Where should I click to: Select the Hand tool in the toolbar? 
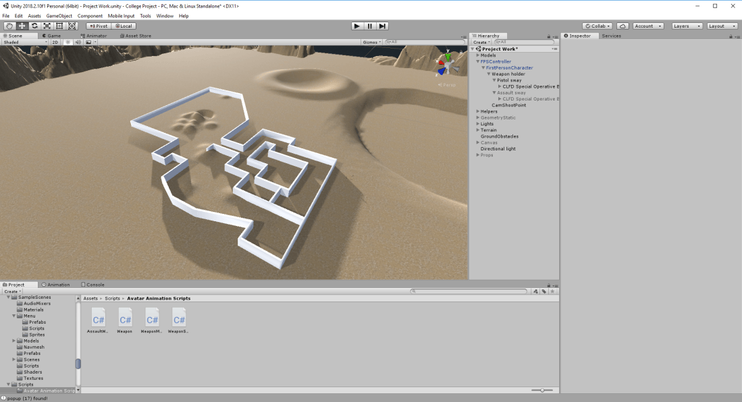pos(9,26)
